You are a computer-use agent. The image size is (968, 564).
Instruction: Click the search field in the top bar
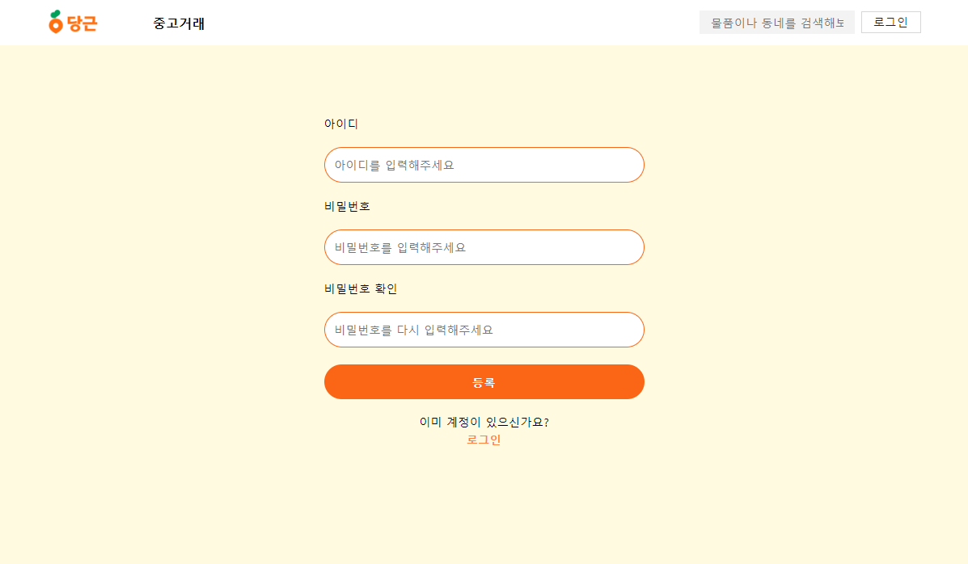click(x=776, y=22)
